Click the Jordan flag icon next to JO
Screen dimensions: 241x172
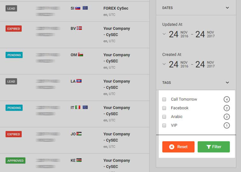point(79,134)
